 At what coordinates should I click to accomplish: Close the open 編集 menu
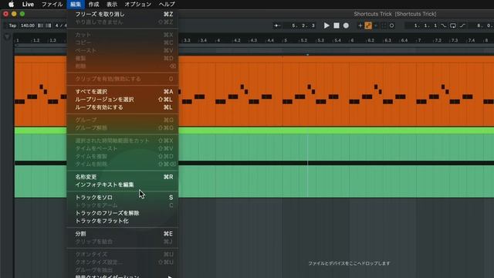click(76, 4)
